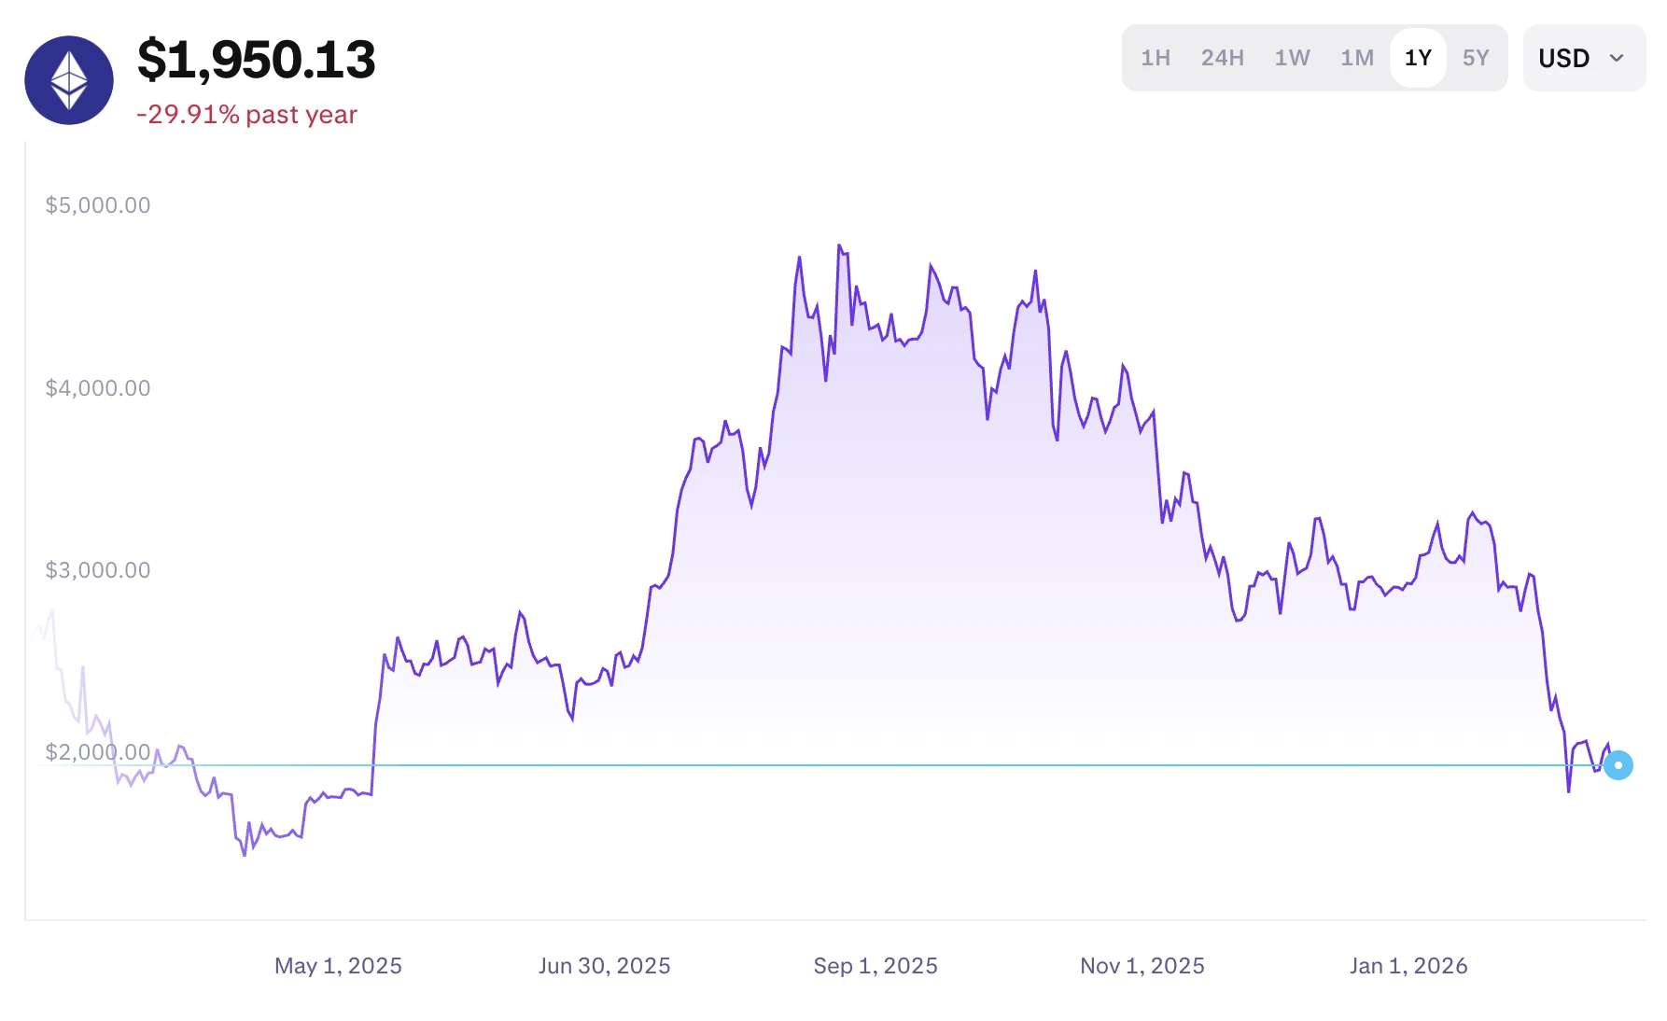Image resolution: width=1667 pixels, height=1021 pixels.
Task: Select the 24H time range
Action: (x=1222, y=58)
